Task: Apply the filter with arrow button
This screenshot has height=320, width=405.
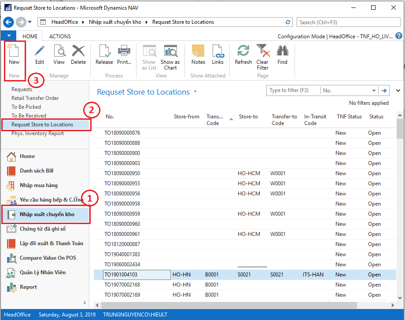Action: point(384,91)
